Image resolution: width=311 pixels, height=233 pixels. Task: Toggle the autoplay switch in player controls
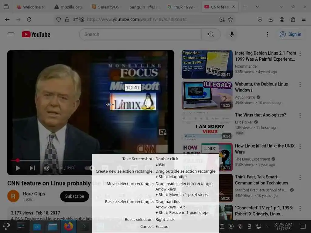(89, 168)
